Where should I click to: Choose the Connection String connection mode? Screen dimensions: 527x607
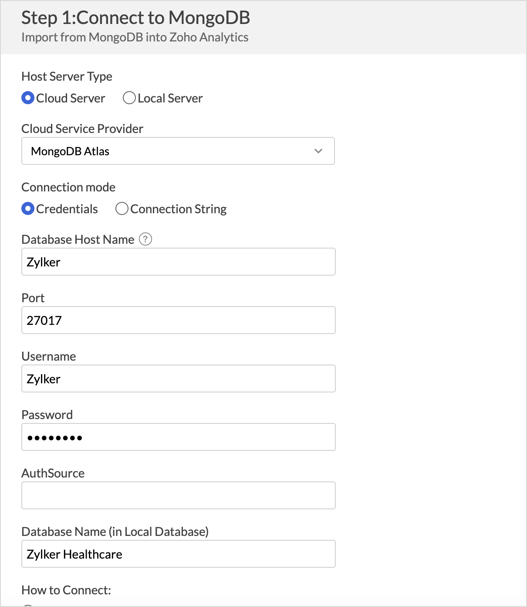[122, 209]
